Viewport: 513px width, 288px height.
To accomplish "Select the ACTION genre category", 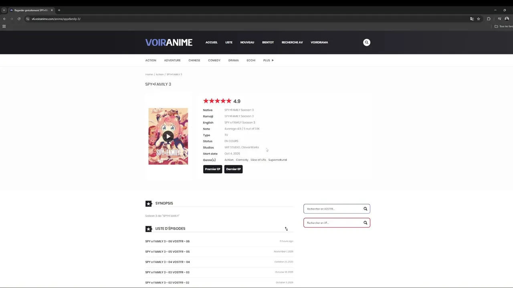I will (x=151, y=60).
